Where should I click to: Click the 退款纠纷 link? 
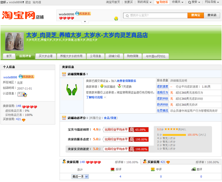[162, 99]
